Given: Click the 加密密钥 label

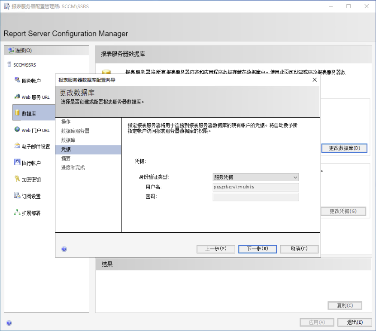Looking at the screenshot, I should [31, 179].
